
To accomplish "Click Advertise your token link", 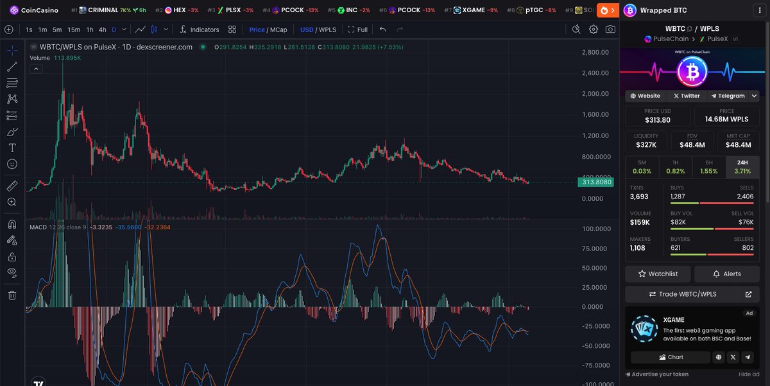I will click(657, 374).
